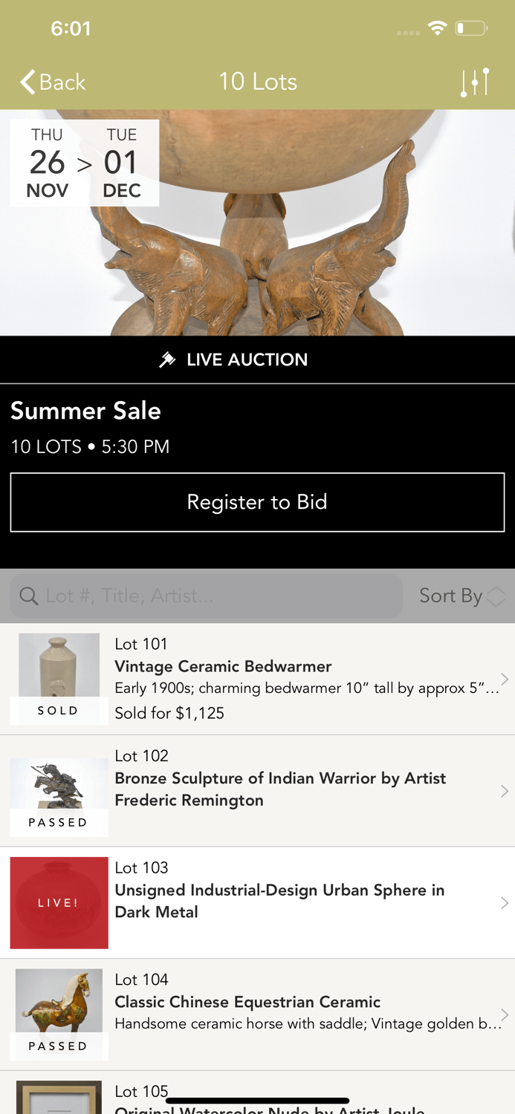This screenshot has height=1114, width=515.
Task: Click the gavel icon beside LIVE AUCTION
Action: pyautogui.click(x=167, y=359)
